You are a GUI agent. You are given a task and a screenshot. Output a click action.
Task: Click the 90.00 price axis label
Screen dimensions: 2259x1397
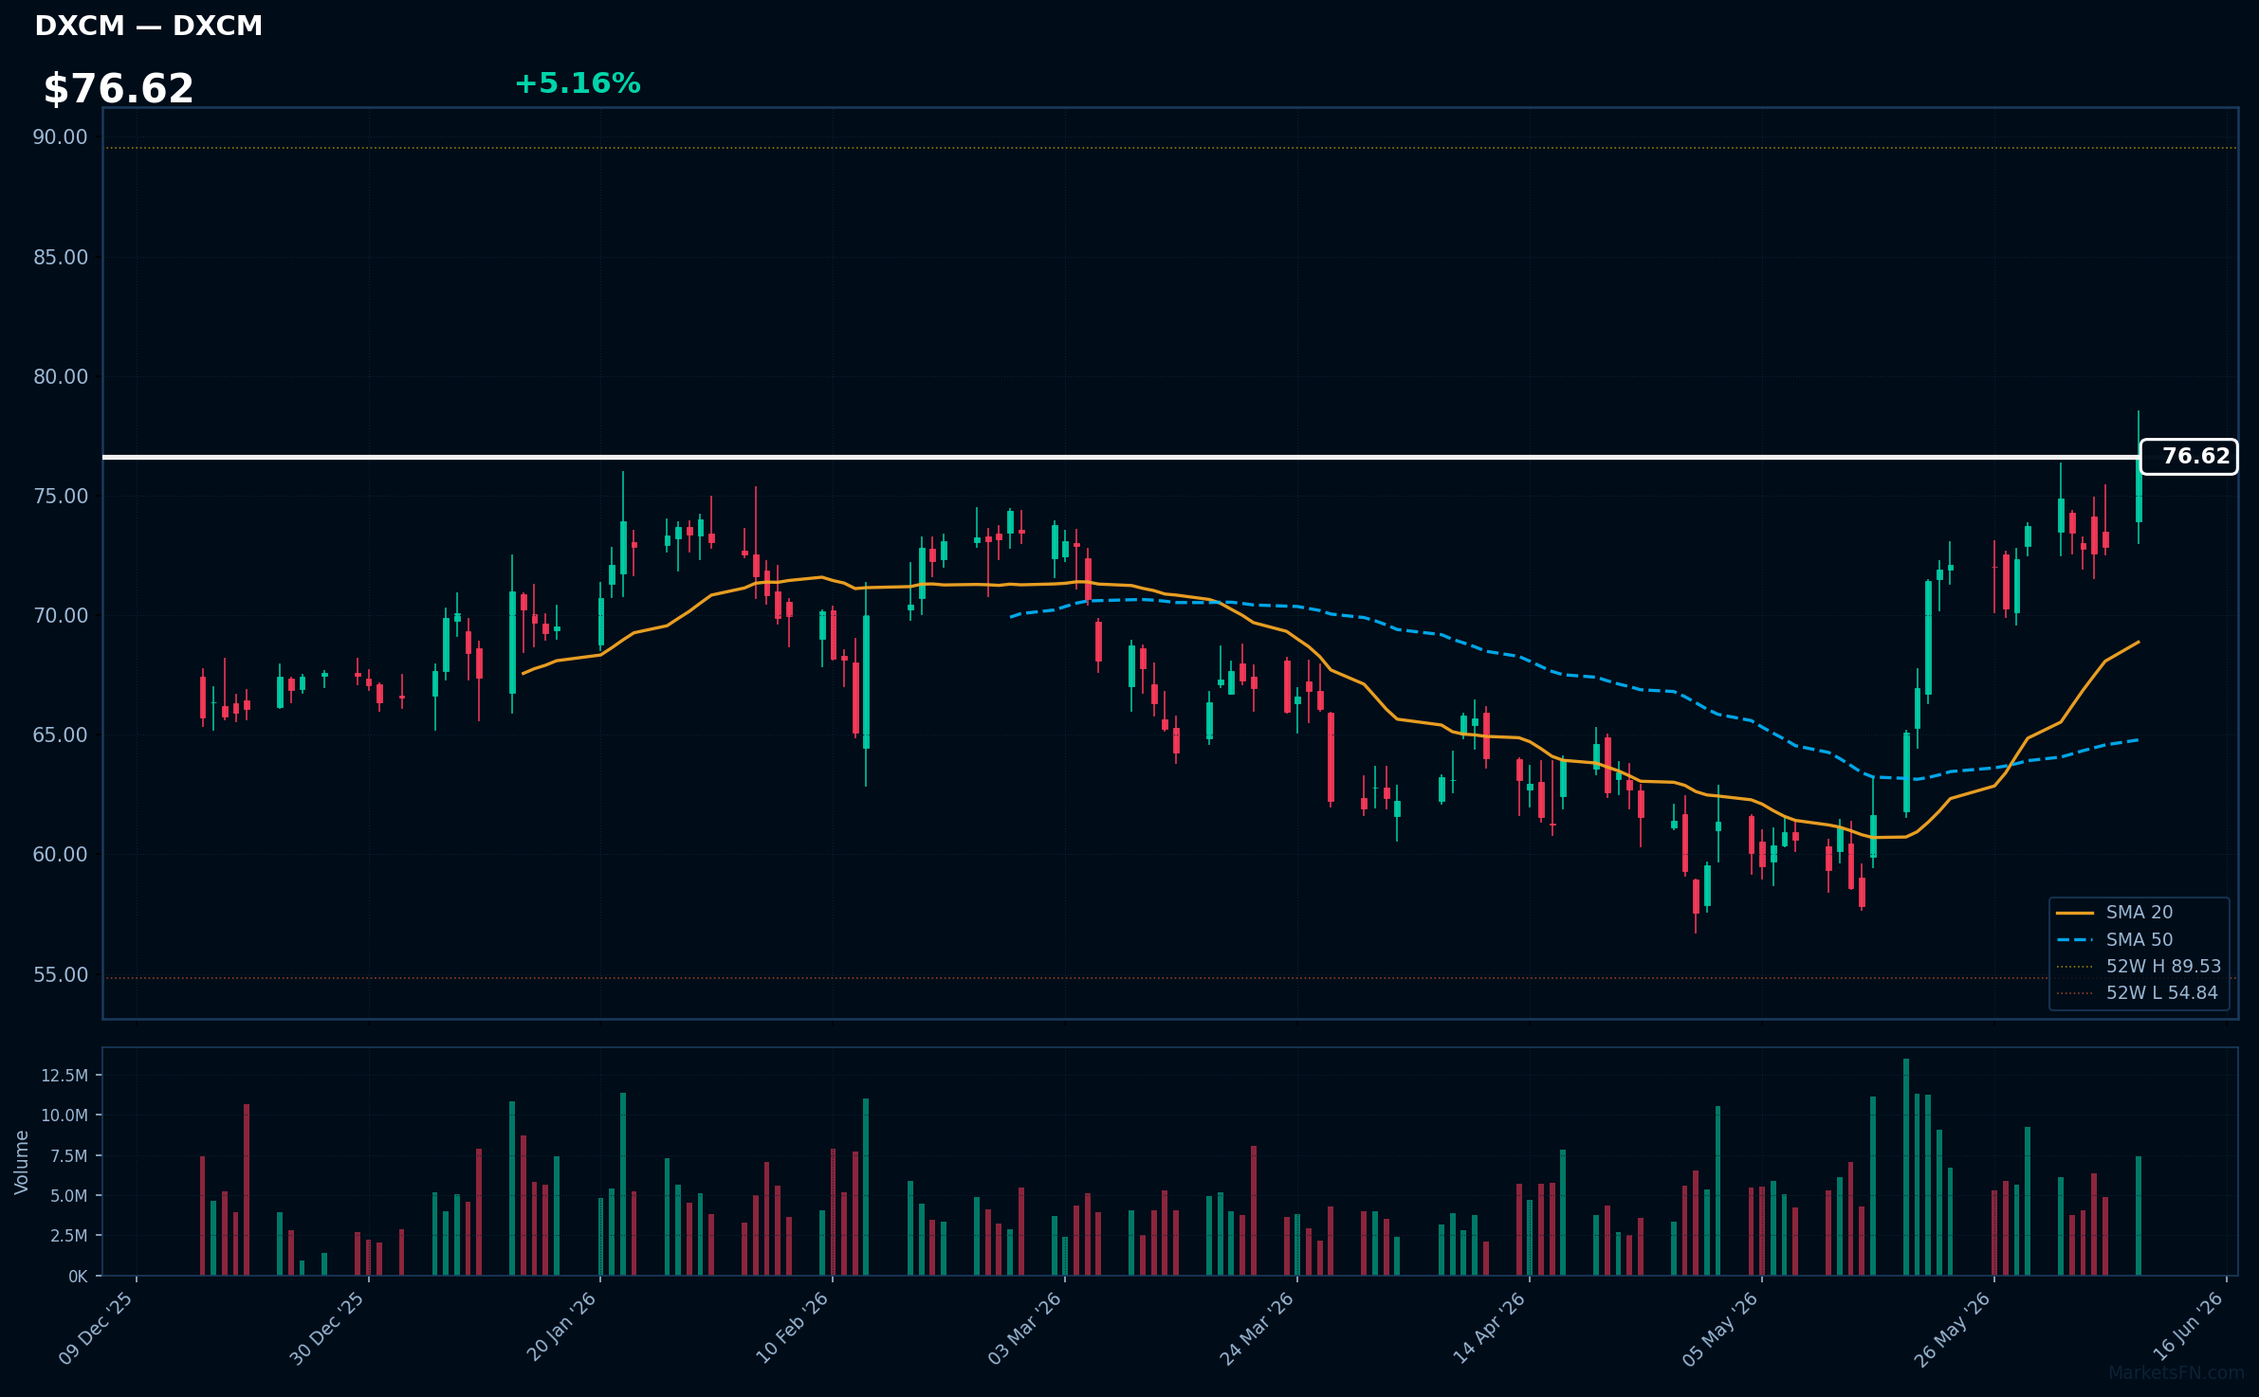click(x=60, y=137)
